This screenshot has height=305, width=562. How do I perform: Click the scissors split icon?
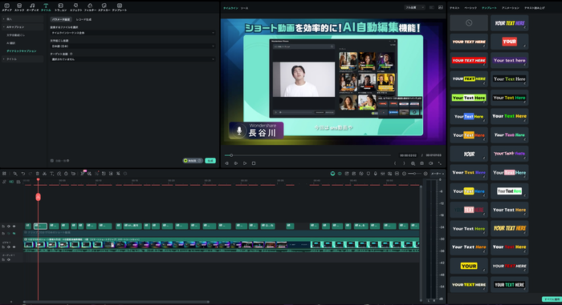[x=44, y=174]
